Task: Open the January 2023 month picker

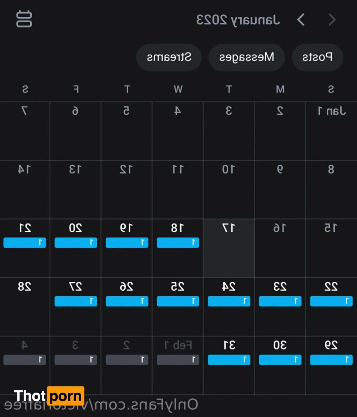Action: pos(238,19)
